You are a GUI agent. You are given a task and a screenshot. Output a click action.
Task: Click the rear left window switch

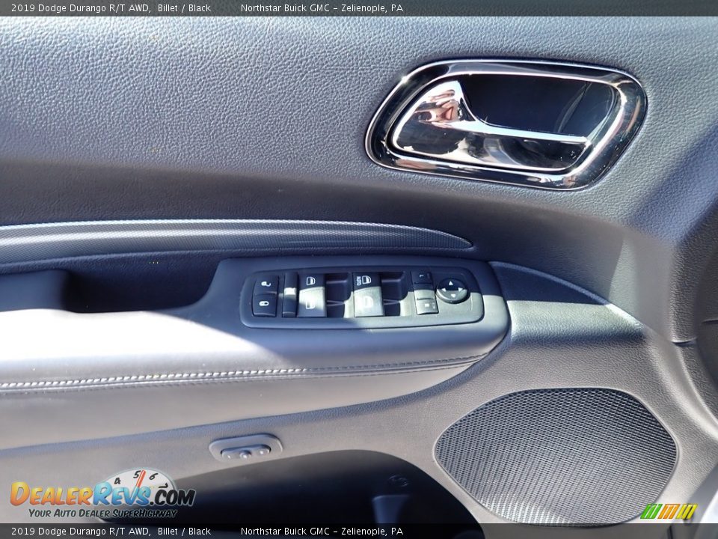click(312, 302)
